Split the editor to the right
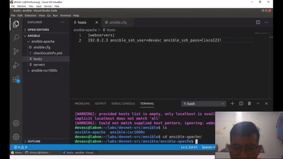 point(258,23)
